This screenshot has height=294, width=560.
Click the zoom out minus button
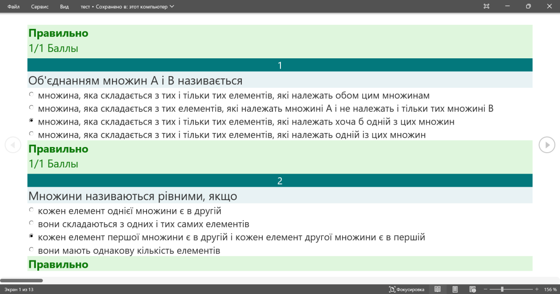[485, 289]
